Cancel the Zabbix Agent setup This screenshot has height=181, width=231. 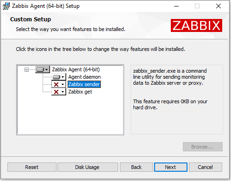(206, 167)
